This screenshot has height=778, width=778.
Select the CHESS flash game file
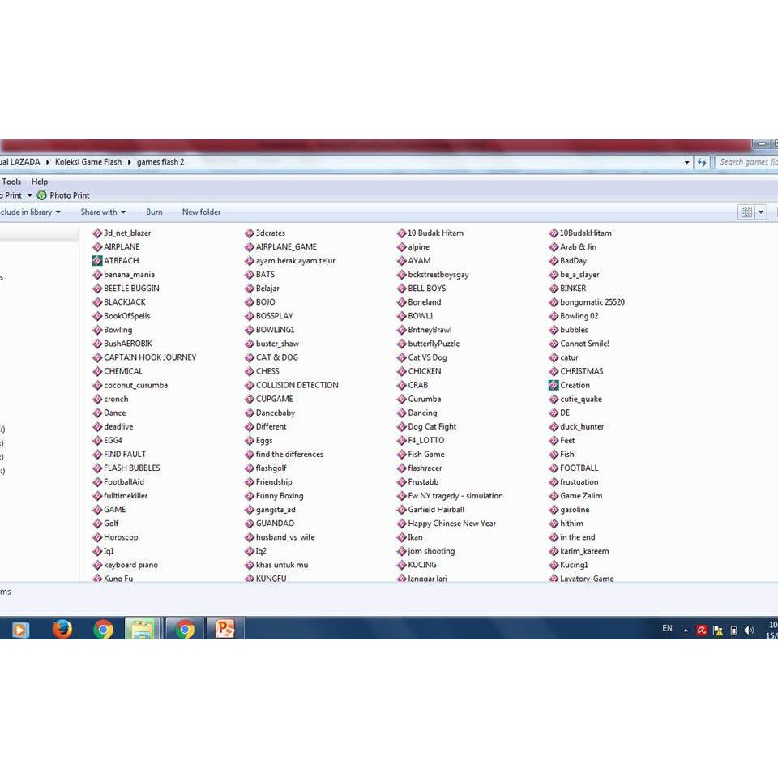(x=267, y=371)
